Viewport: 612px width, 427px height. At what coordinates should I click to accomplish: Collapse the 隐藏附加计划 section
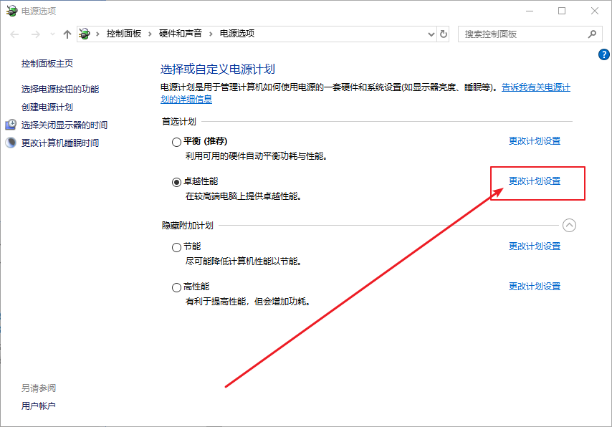coord(569,225)
